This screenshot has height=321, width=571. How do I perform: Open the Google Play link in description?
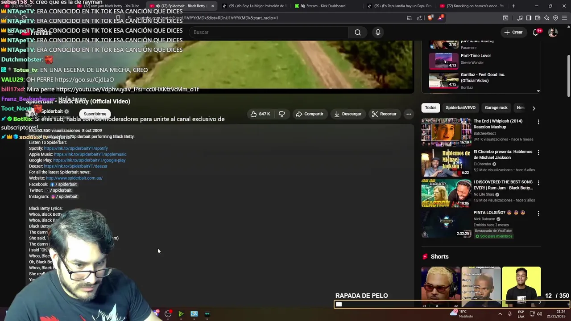click(x=89, y=160)
